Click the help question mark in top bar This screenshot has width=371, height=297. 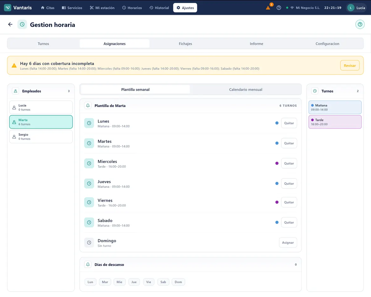point(279,8)
